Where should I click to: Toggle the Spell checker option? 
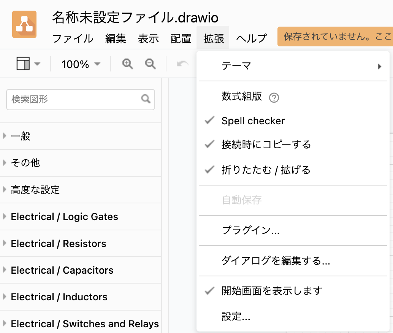[293, 121]
